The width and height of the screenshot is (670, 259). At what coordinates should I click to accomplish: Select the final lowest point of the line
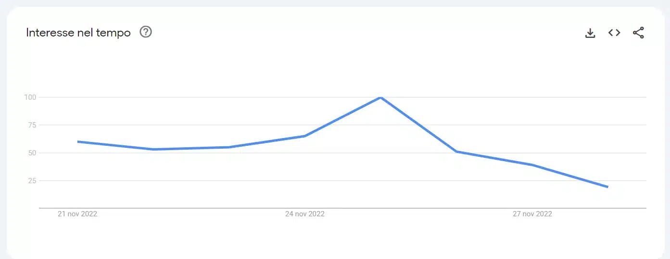607,187
